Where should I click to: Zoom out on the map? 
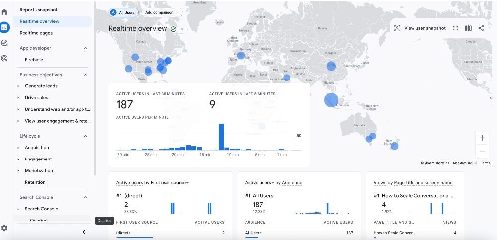pos(482,151)
